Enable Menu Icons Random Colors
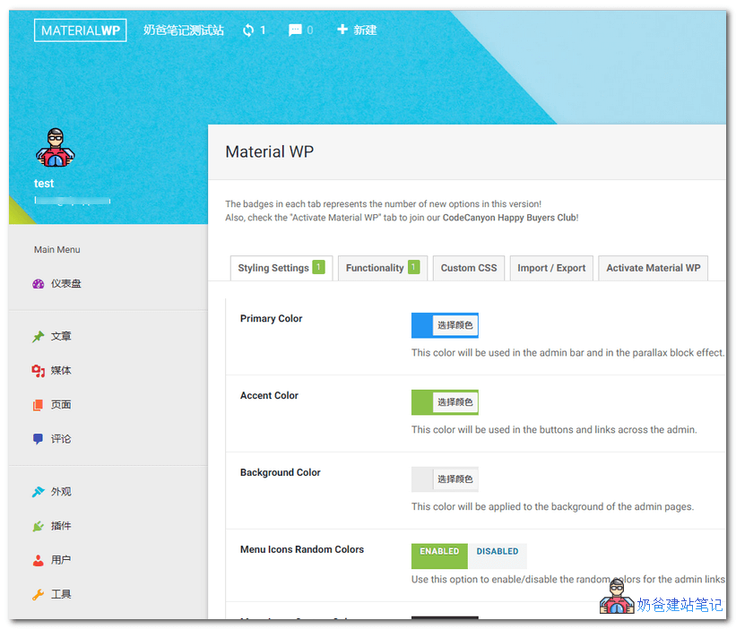Image resolution: width=736 pixels, height=629 pixels. pyautogui.click(x=438, y=556)
